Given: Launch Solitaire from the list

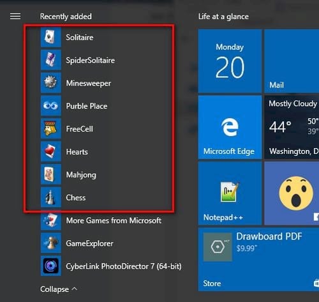Looking at the screenshot, I should click(80, 37).
